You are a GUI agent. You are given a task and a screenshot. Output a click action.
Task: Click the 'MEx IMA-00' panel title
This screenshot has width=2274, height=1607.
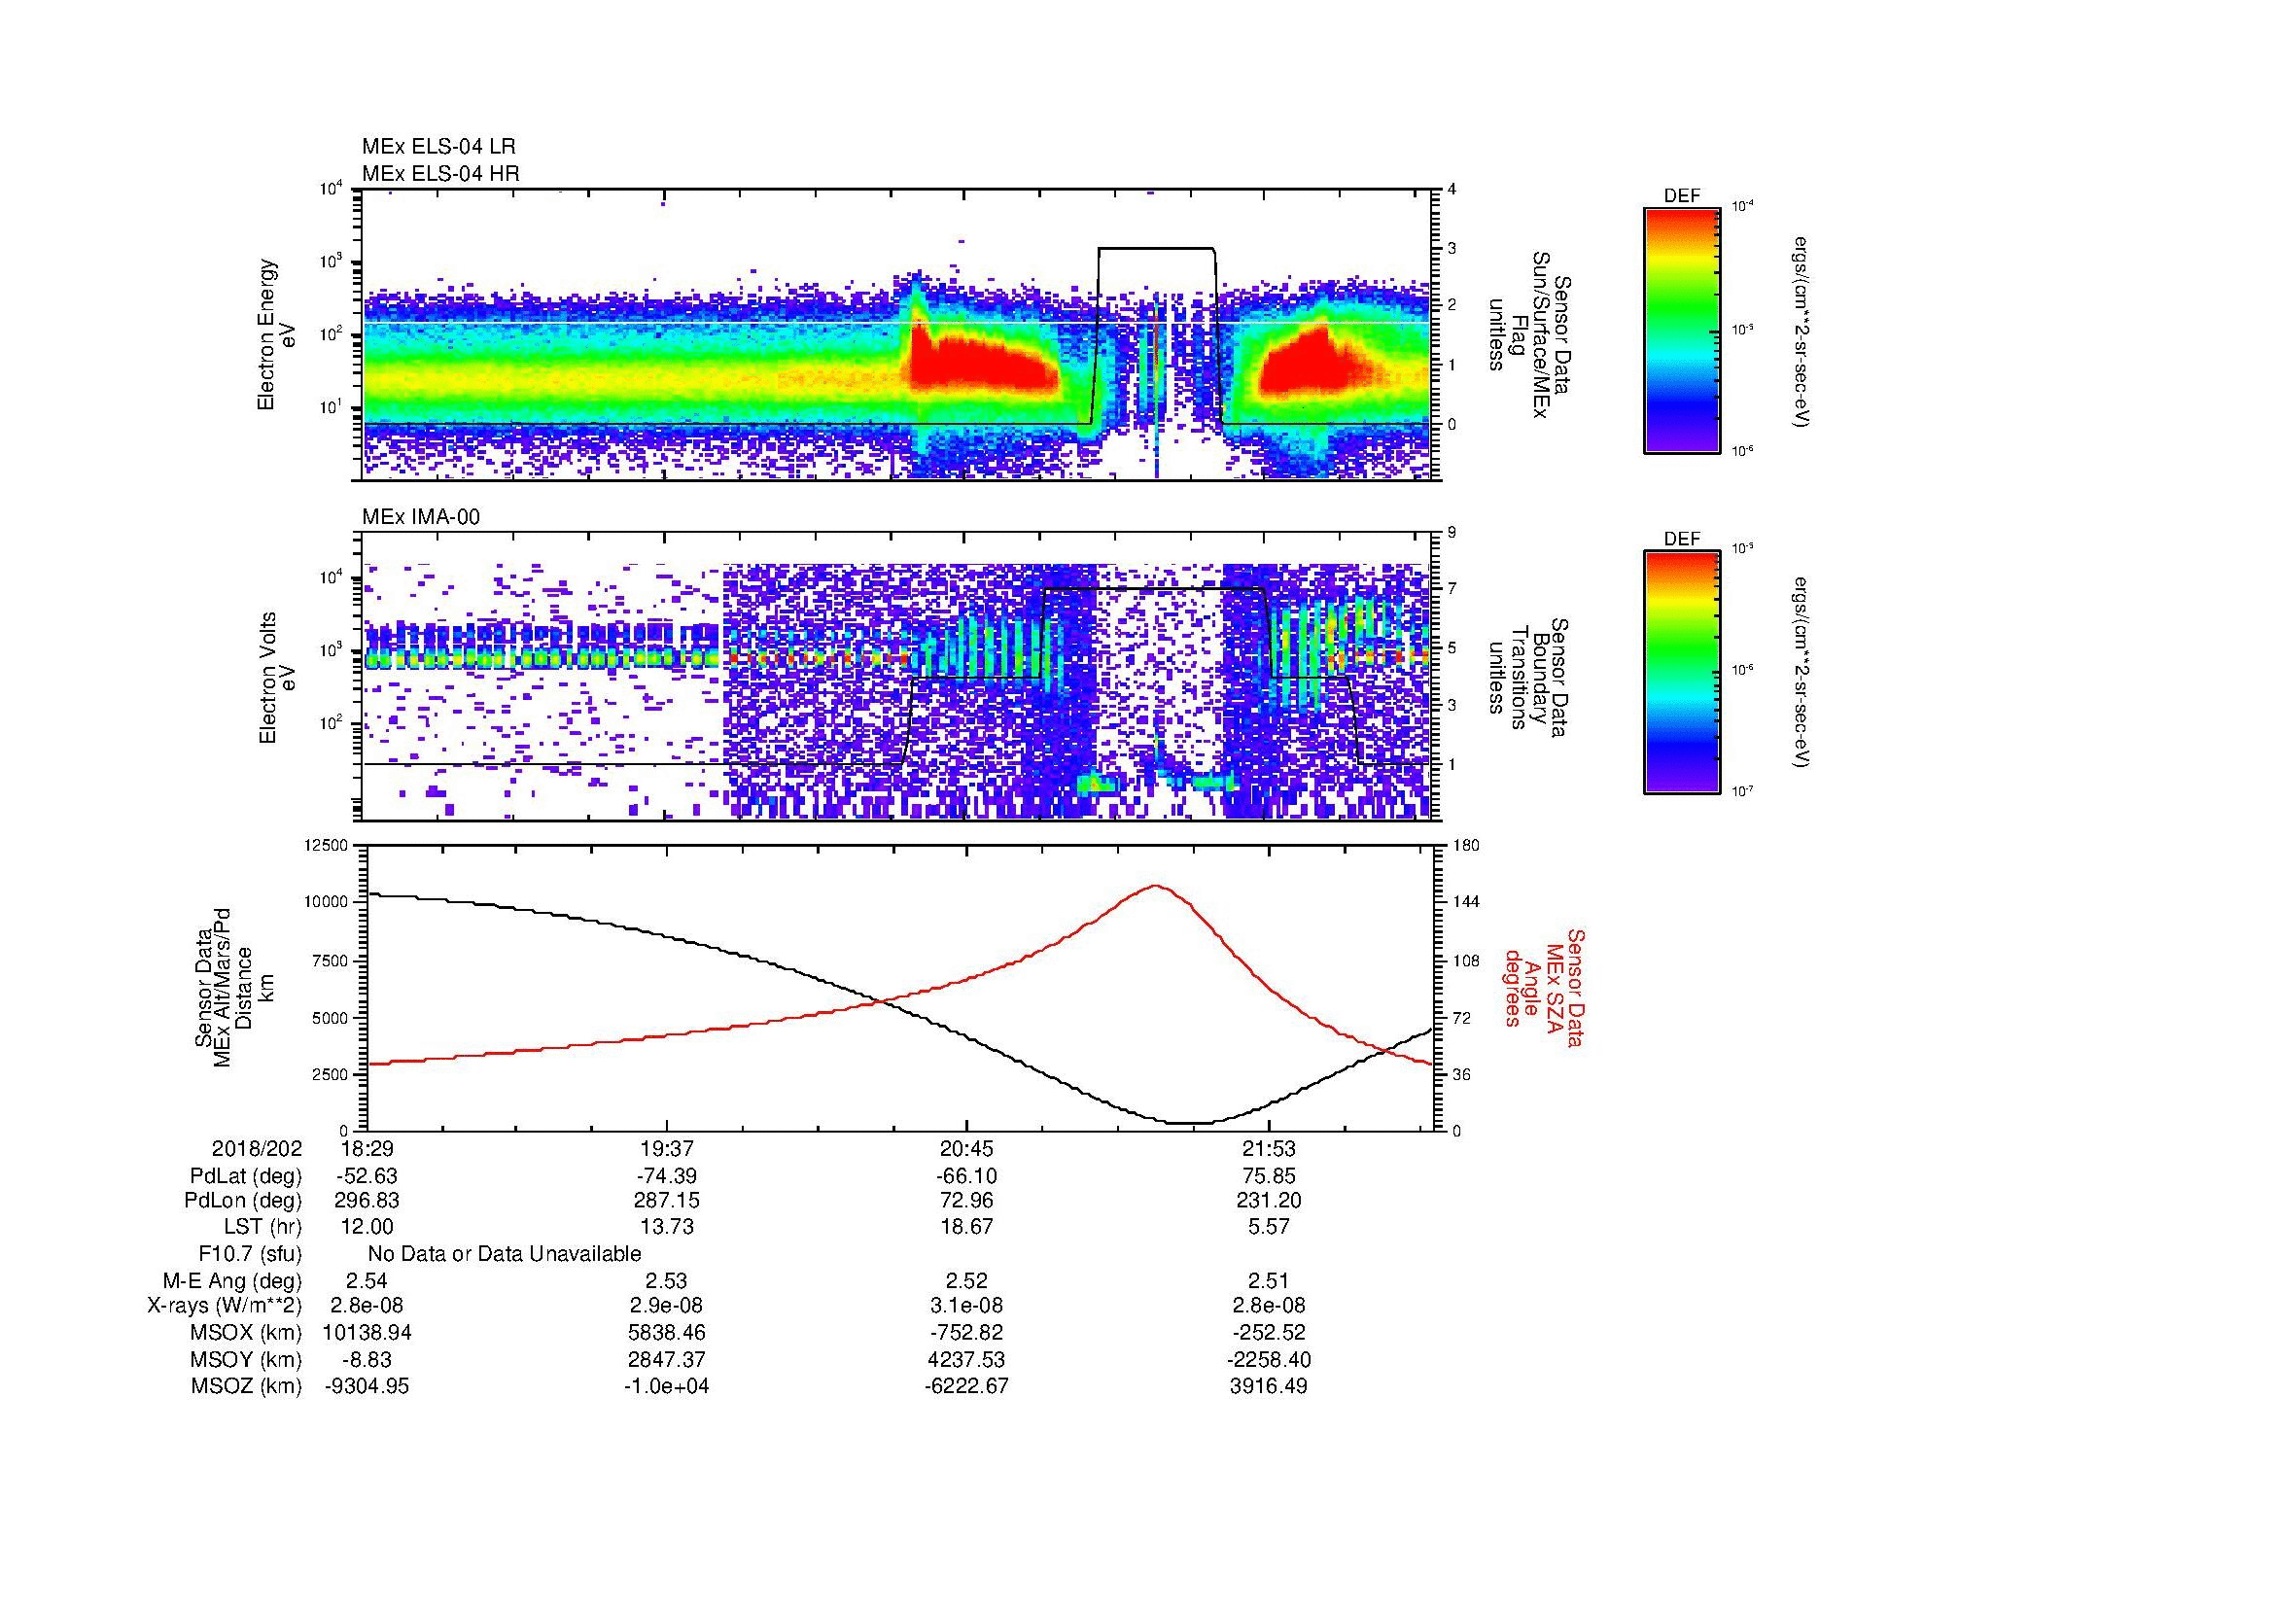[421, 517]
